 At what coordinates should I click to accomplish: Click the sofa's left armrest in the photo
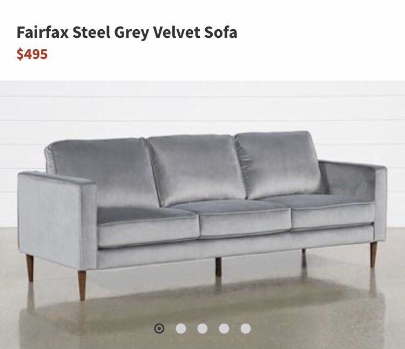click(x=57, y=219)
